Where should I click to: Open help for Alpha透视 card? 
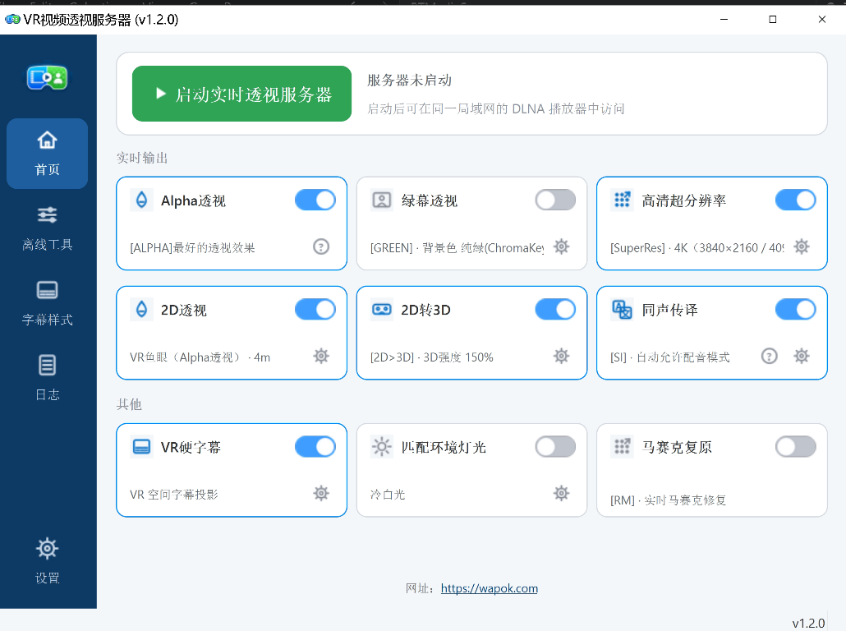[321, 247]
